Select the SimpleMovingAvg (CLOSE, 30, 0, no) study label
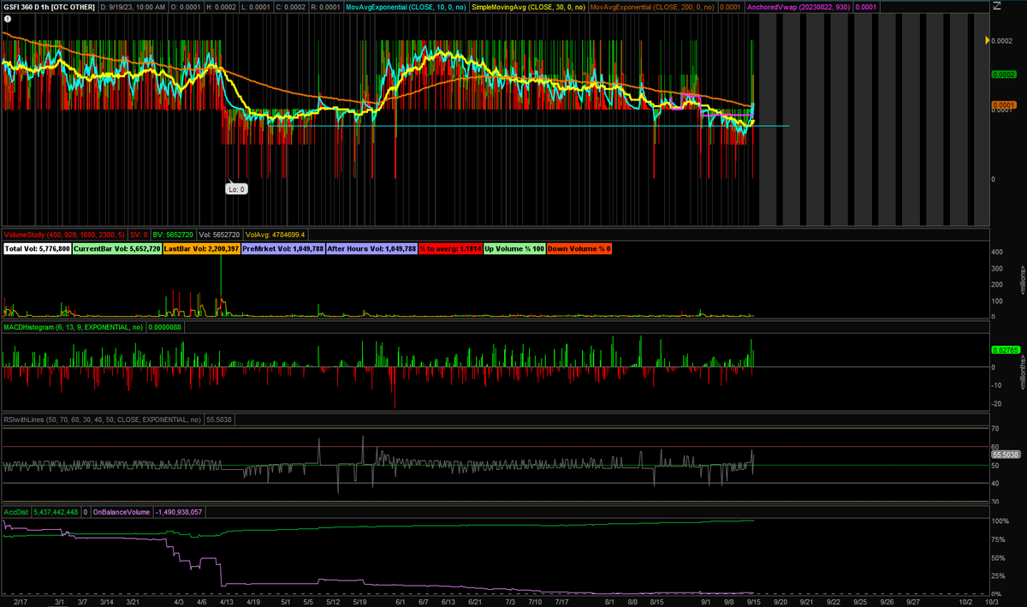The width and height of the screenshot is (1027, 607). click(527, 7)
